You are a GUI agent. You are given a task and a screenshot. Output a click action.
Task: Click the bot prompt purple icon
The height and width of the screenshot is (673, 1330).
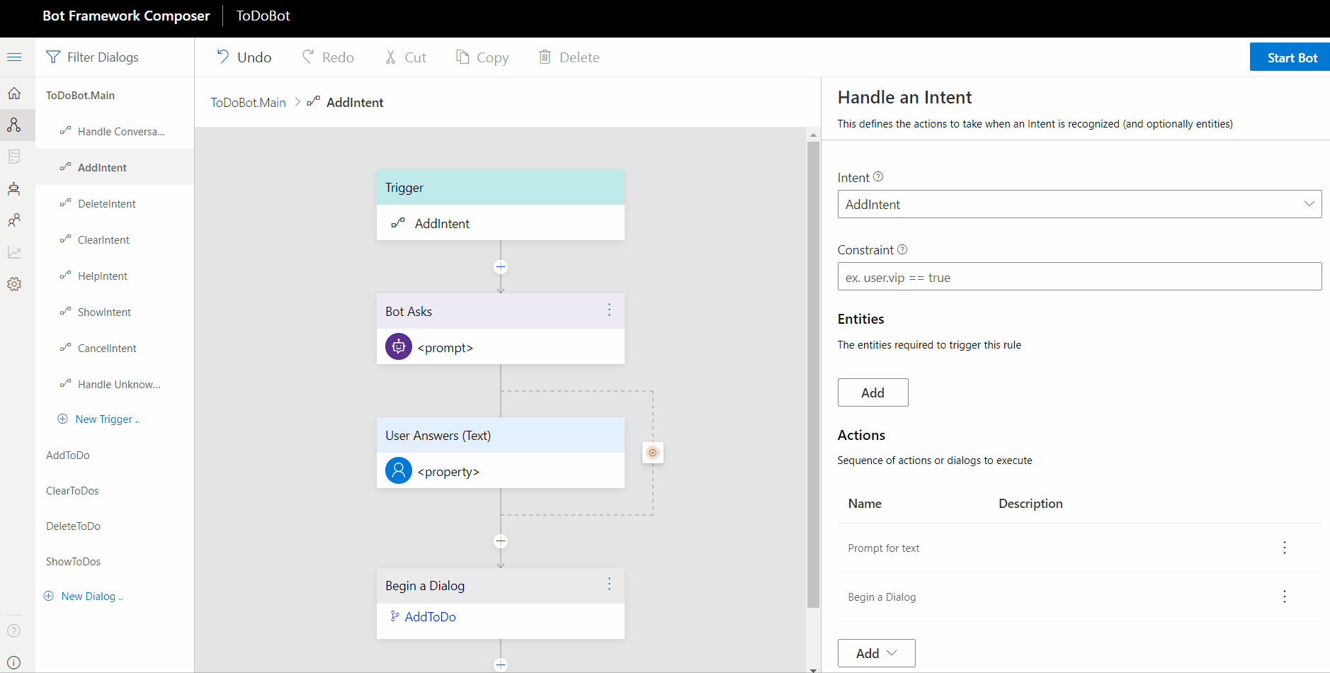coord(399,346)
